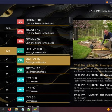Click the BlueStacks-style layered app taskbar icon

click(x=36, y=109)
